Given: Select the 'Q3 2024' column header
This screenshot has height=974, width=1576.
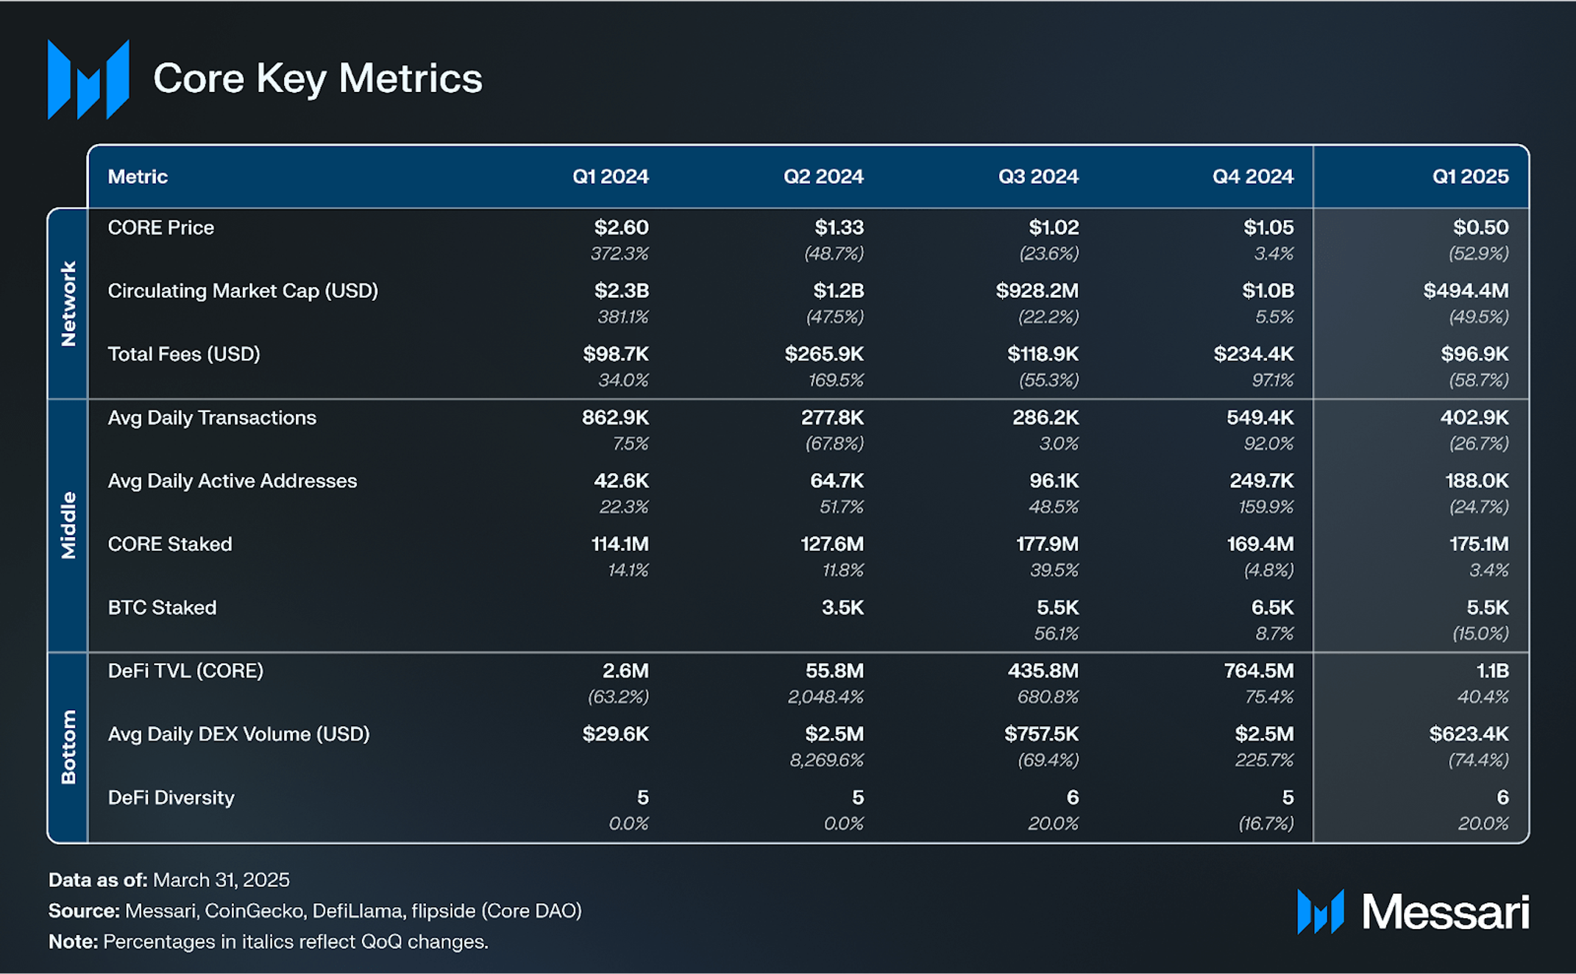Looking at the screenshot, I should click(x=1038, y=177).
